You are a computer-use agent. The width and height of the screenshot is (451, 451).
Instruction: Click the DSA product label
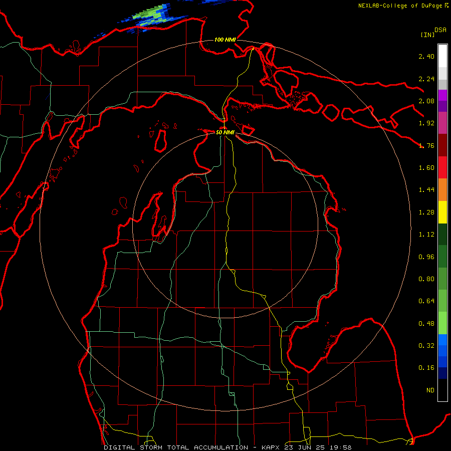click(x=440, y=30)
